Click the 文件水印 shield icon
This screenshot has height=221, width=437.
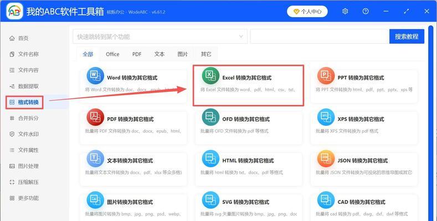pyautogui.click(x=12, y=134)
